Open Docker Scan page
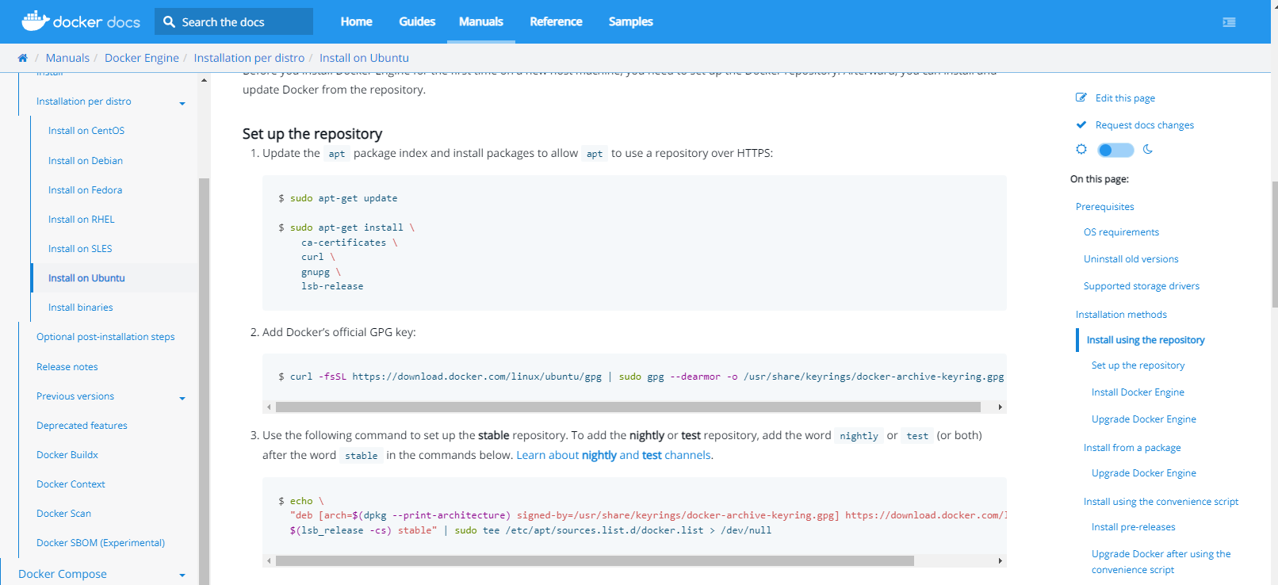This screenshot has width=1278, height=585. point(63,514)
